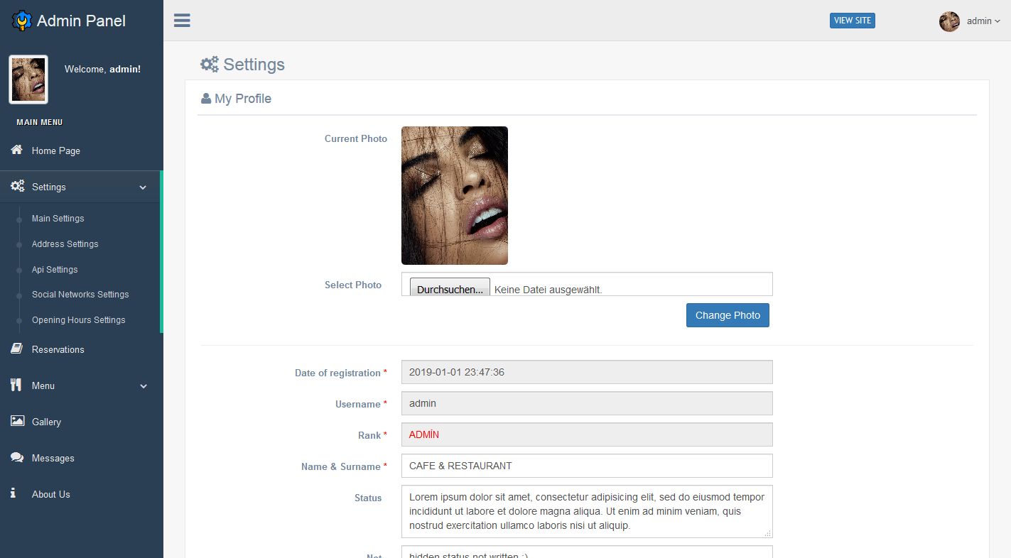
Task: Open Api Settings submenu item
Action: [x=55, y=270]
